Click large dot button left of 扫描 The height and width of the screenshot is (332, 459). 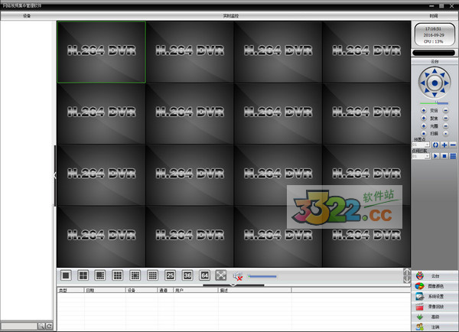pyautogui.click(x=424, y=134)
